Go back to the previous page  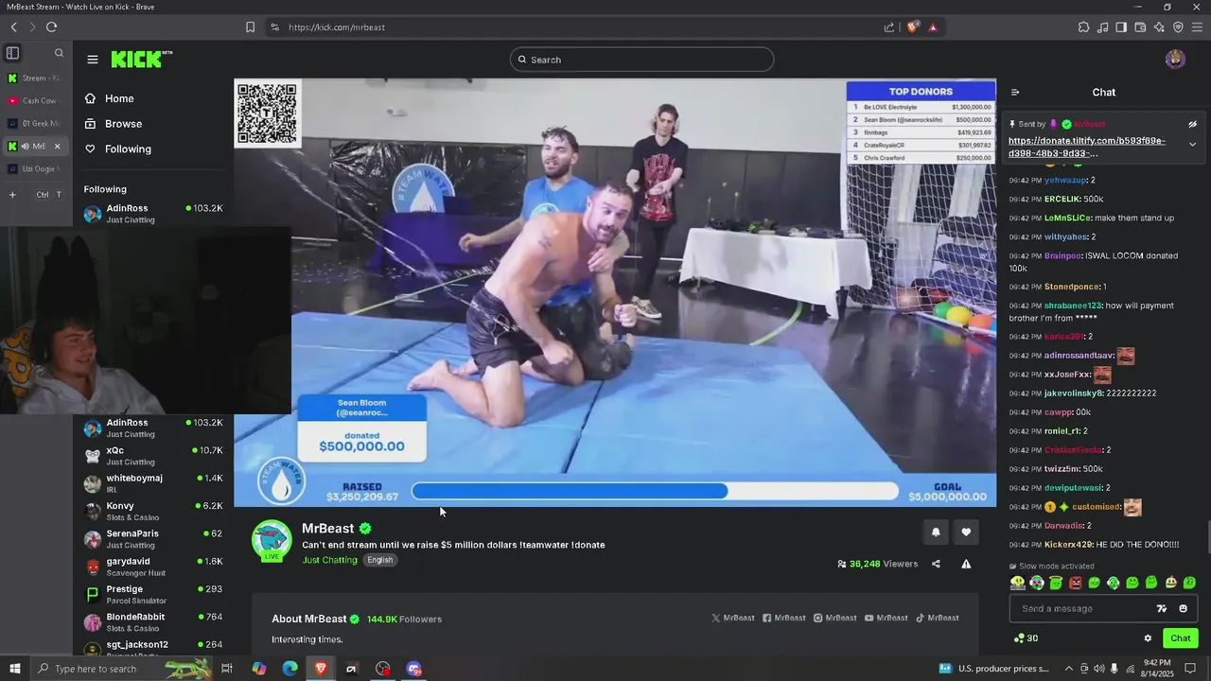[13, 27]
